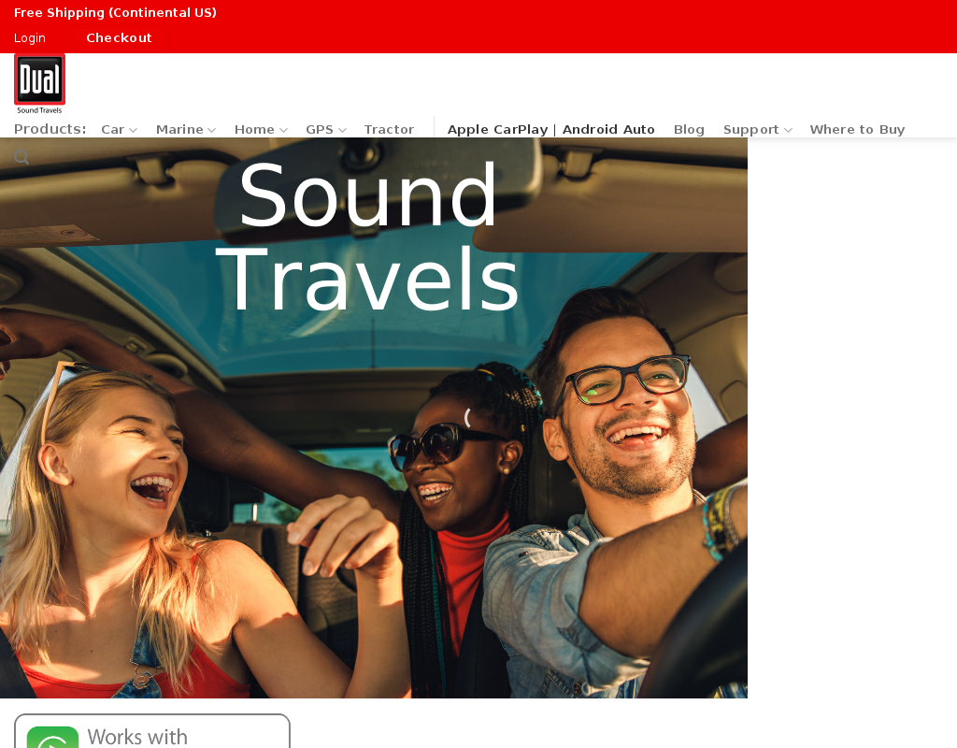This screenshot has width=957, height=748.
Task: Click the loading spinner on hero image
Action: tap(467, 418)
